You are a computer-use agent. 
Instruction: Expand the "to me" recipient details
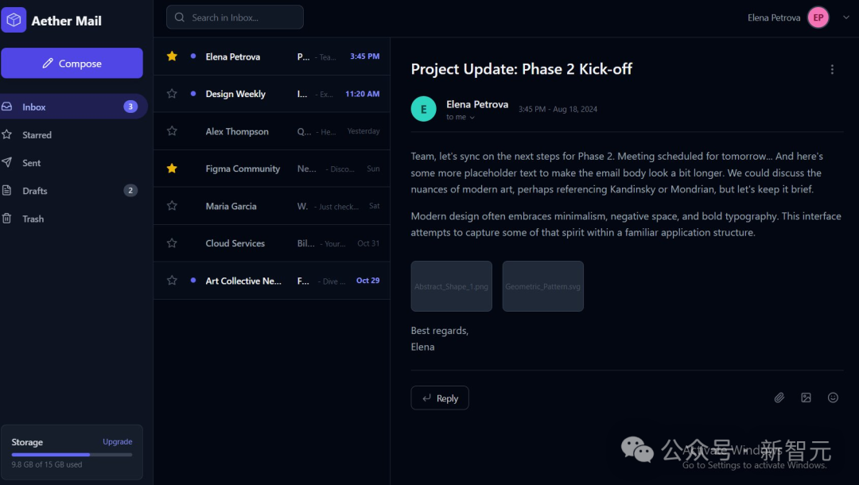coord(461,117)
